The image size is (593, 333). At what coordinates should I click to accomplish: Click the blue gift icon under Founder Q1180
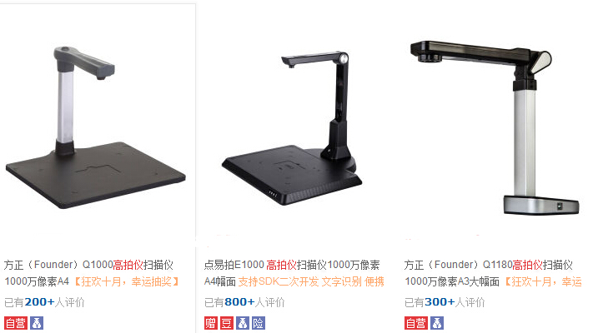tap(437, 323)
